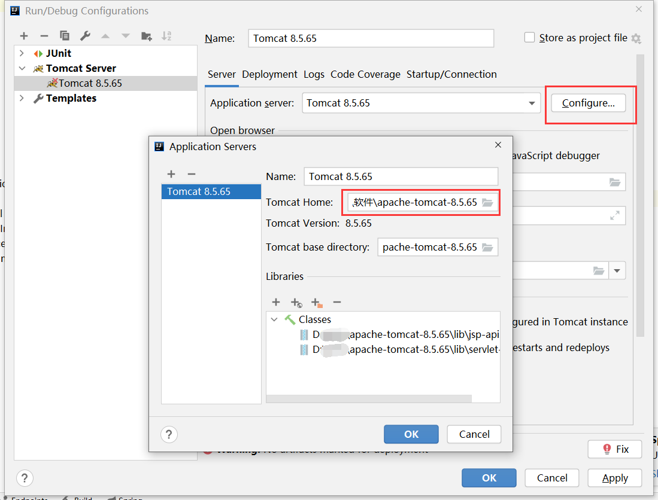Select the JUnit tree item
This screenshot has width=658, height=500.
coord(58,53)
